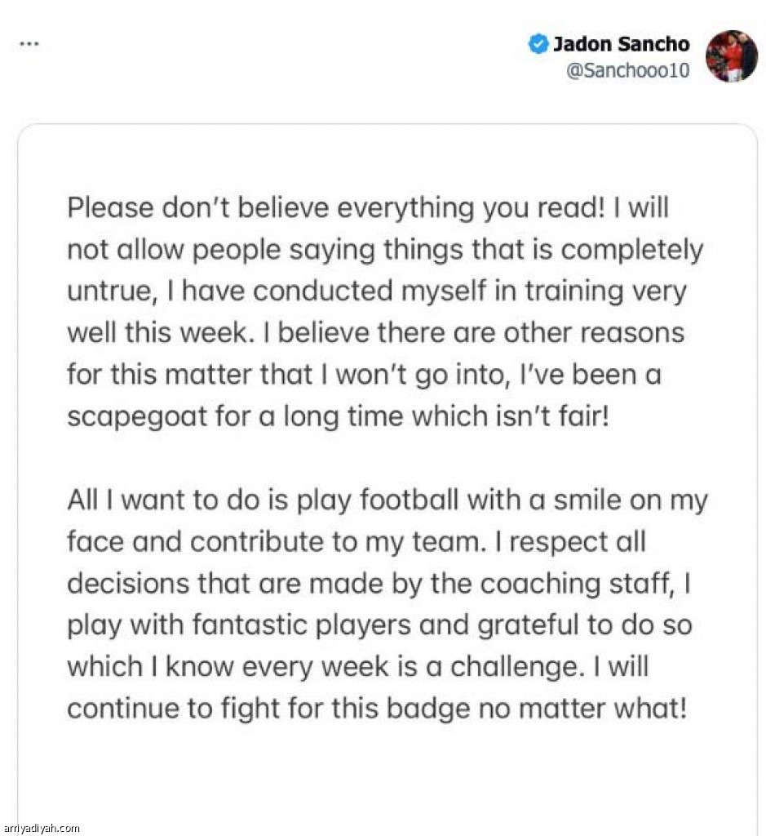Select the line starting "well this week"

375,333
